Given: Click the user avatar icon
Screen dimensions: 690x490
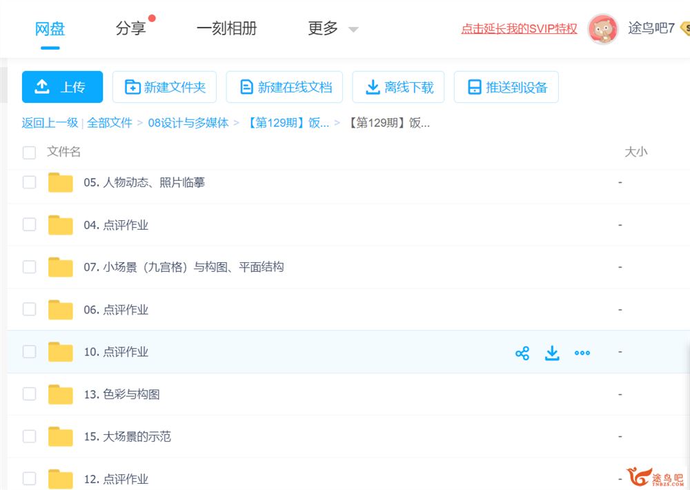Looking at the screenshot, I should click(x=602, y=29).
